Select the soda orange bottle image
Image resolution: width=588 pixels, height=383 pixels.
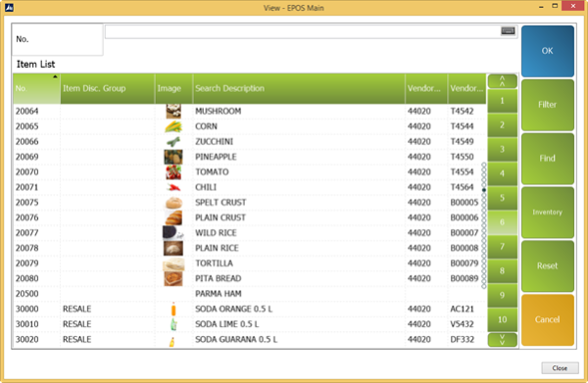pyautogui.click(x=173, y=310)
